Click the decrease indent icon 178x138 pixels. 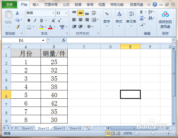point(74,27)
